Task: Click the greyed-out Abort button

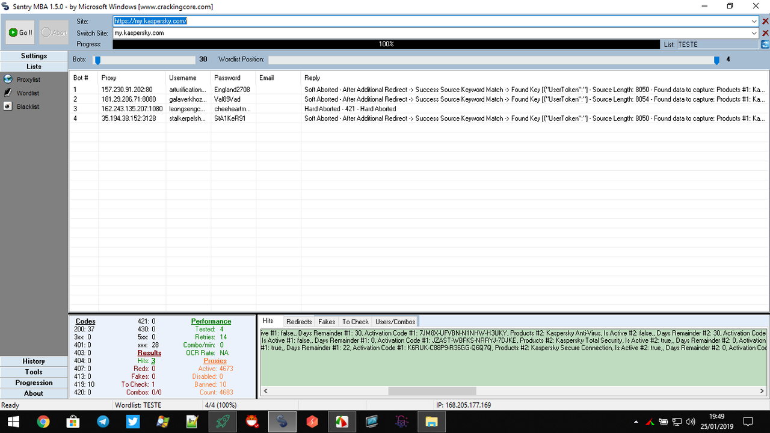Action: [x=54, y=32]
